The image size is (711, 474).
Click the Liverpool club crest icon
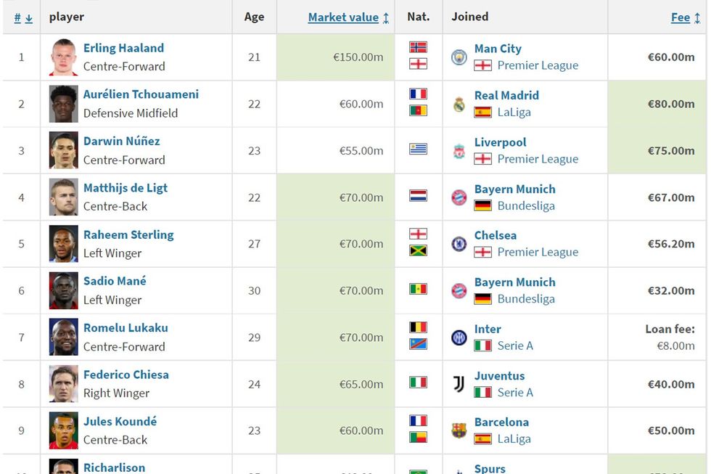pos(459,151)
